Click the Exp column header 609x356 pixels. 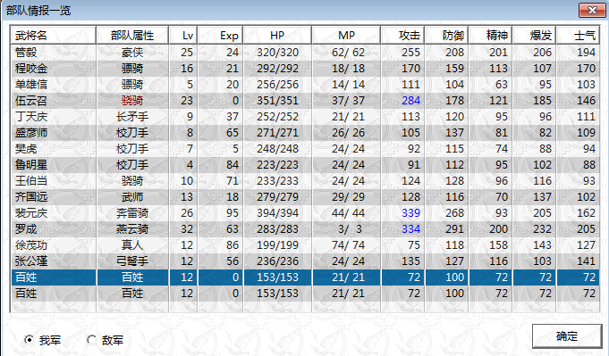point(221,36)
